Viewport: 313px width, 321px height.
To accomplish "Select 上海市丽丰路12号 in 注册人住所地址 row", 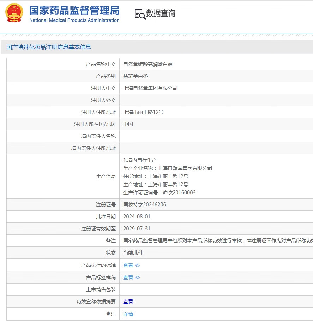I will pos(143,112).
